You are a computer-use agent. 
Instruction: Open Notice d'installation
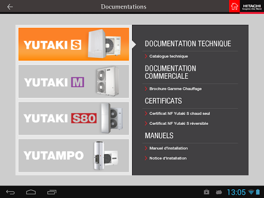click(168, 158)
